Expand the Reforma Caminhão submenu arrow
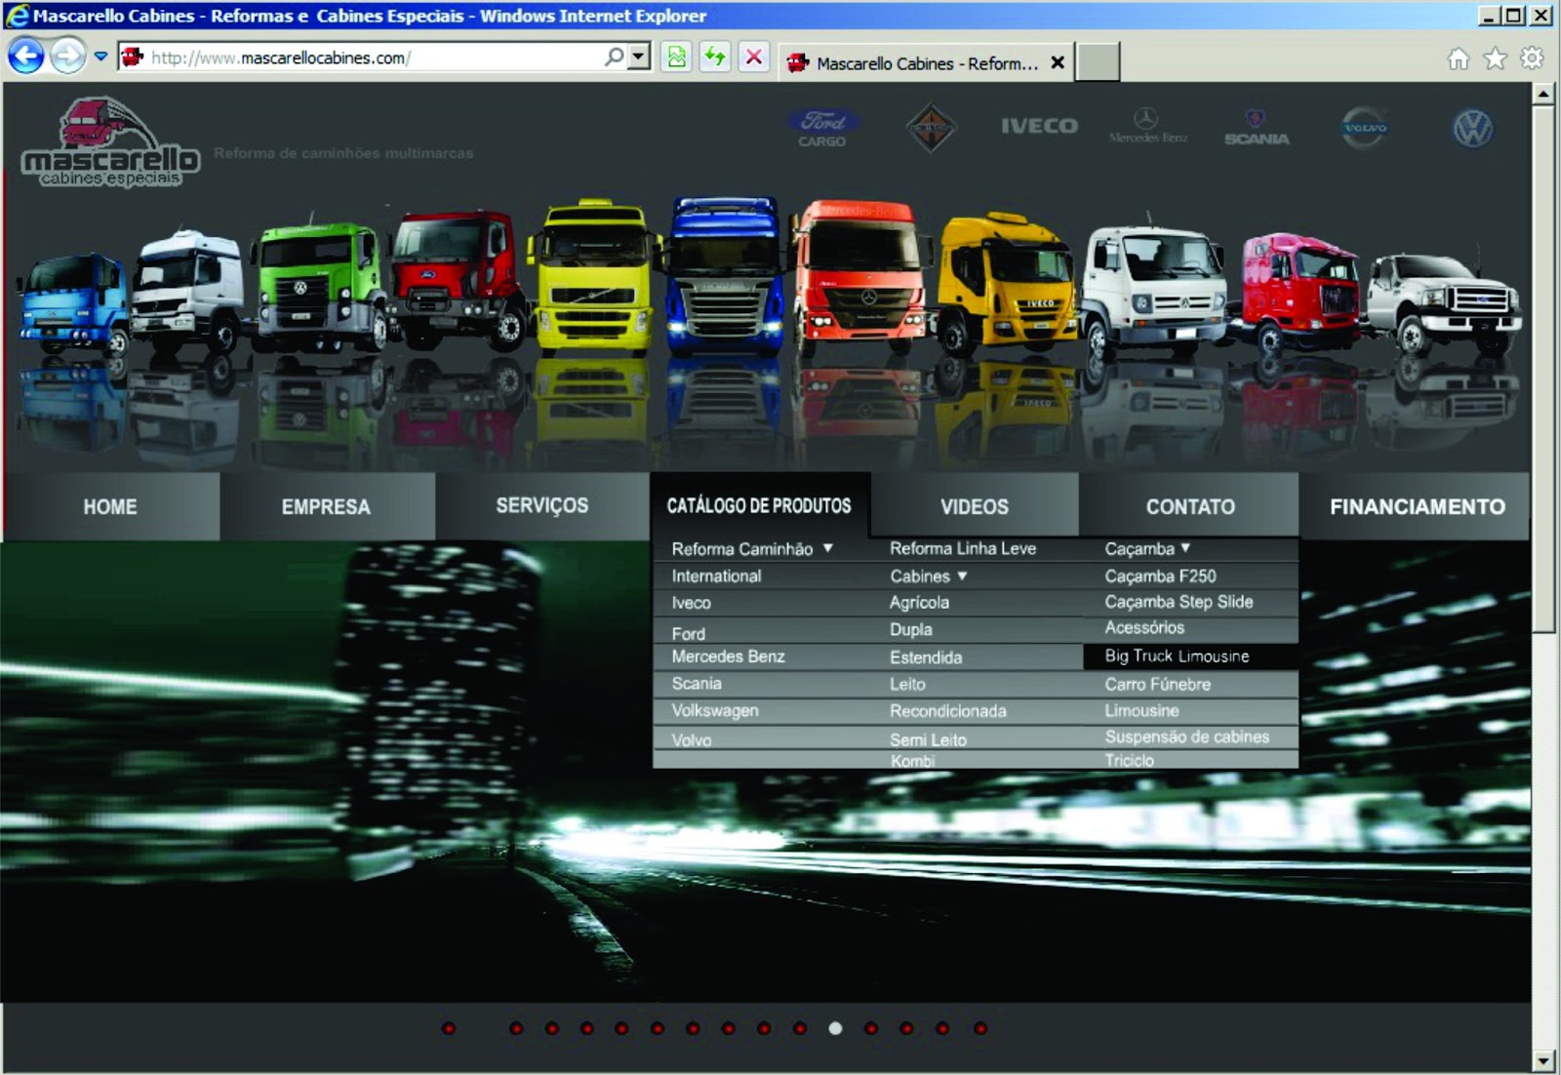Screen dimensions: 1561x1075 (827, 548)
